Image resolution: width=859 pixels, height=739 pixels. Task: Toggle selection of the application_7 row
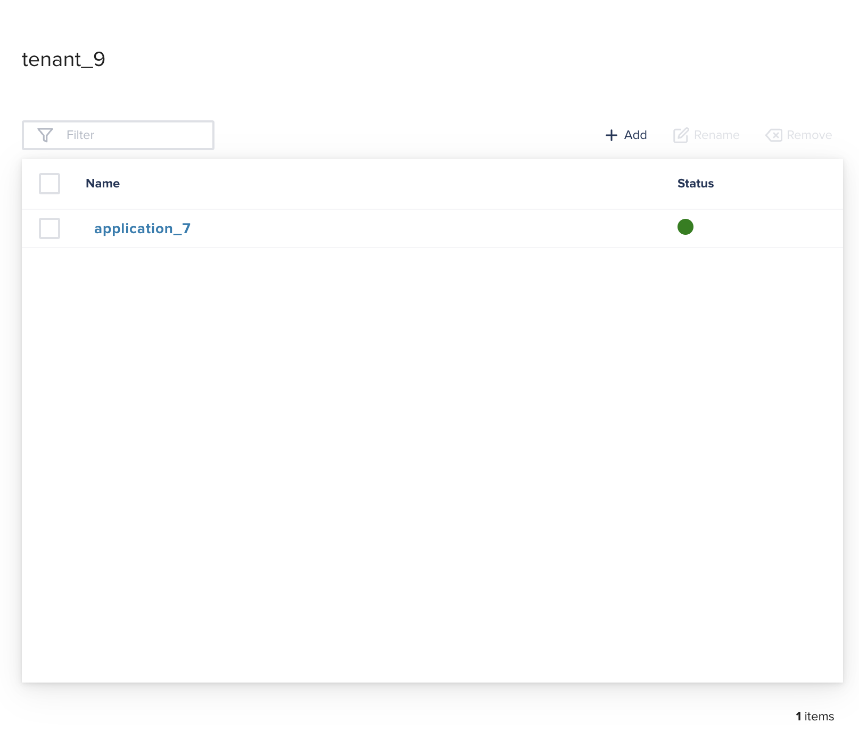point(48,228)
